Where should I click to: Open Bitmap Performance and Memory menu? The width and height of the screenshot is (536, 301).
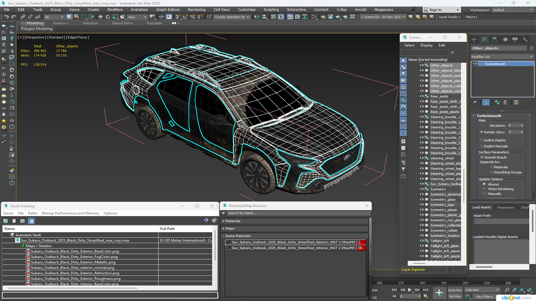coord(70,213)
